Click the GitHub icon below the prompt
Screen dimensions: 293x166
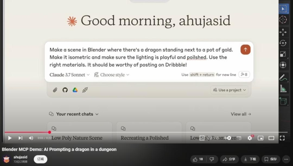65,90
